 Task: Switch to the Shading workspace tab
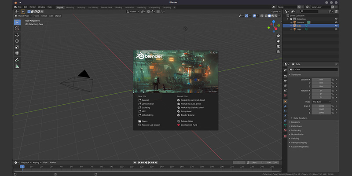(x=118, y=7)
